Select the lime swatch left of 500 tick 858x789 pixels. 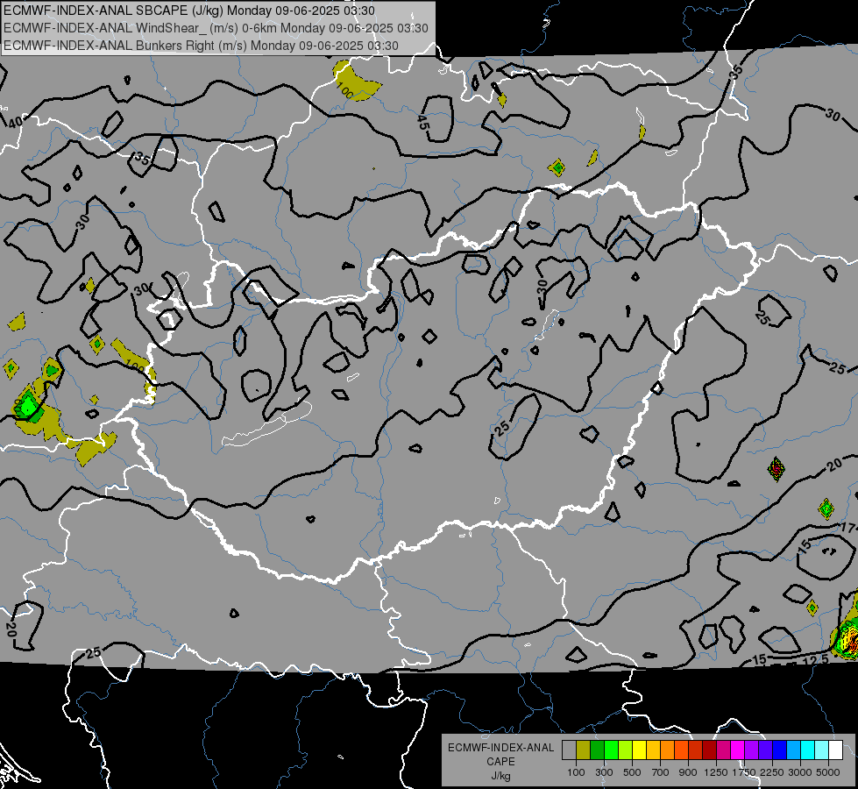click(x=626, y=750)
